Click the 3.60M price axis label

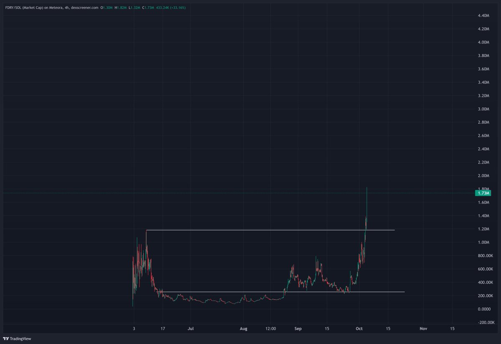483,69
